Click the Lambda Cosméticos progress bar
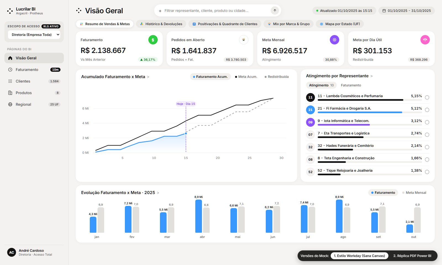This screenshot has width=442, height=265. [370, 100]
